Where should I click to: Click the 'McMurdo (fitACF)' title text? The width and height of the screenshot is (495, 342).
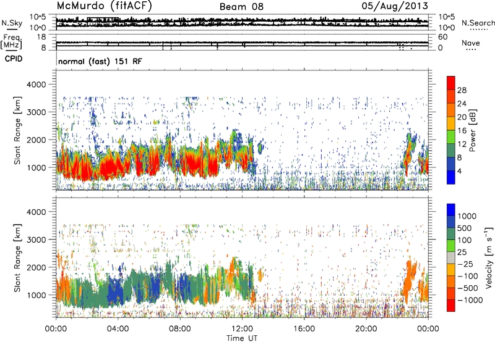pos(104,6)
